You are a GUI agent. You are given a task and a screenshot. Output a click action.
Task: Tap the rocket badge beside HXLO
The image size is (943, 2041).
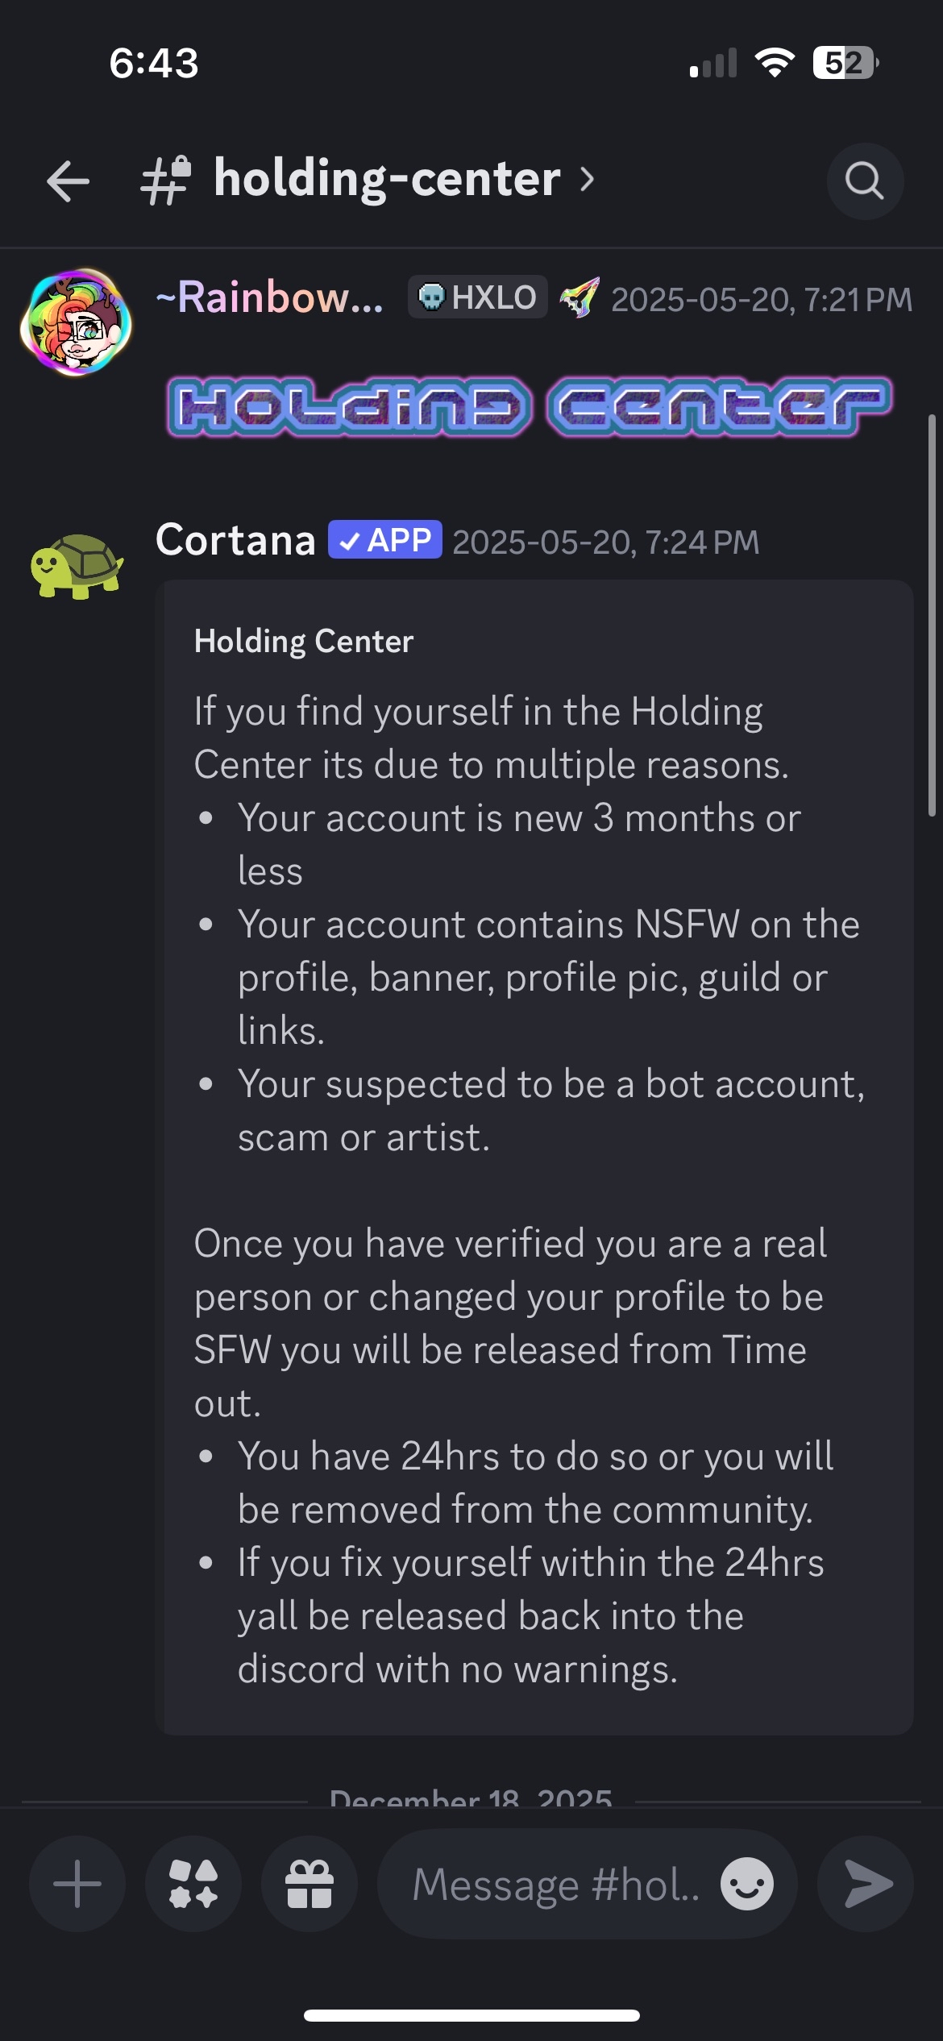click(x=580, y=298)
